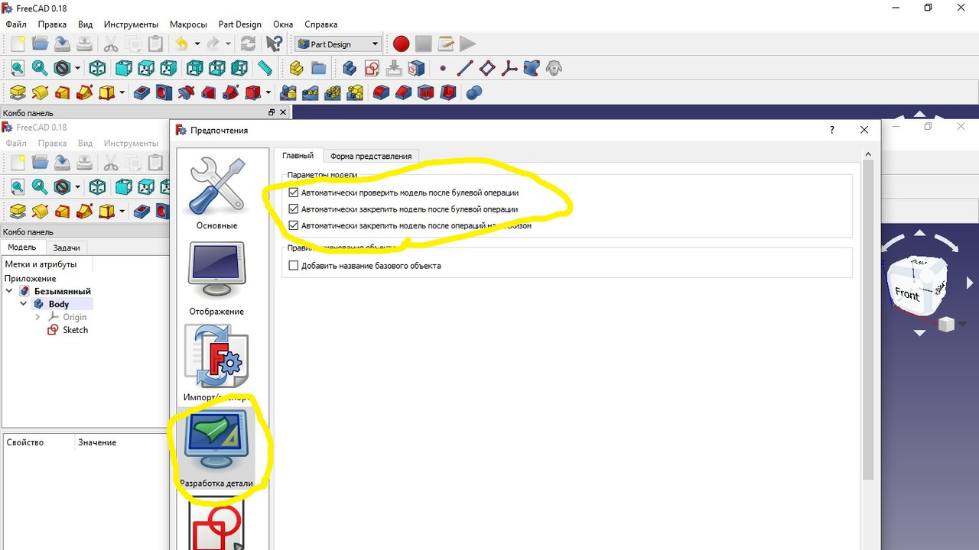Open the Part Design workbench dropdown
Viewport: 979px width, 550px height.
click(337, 44)
